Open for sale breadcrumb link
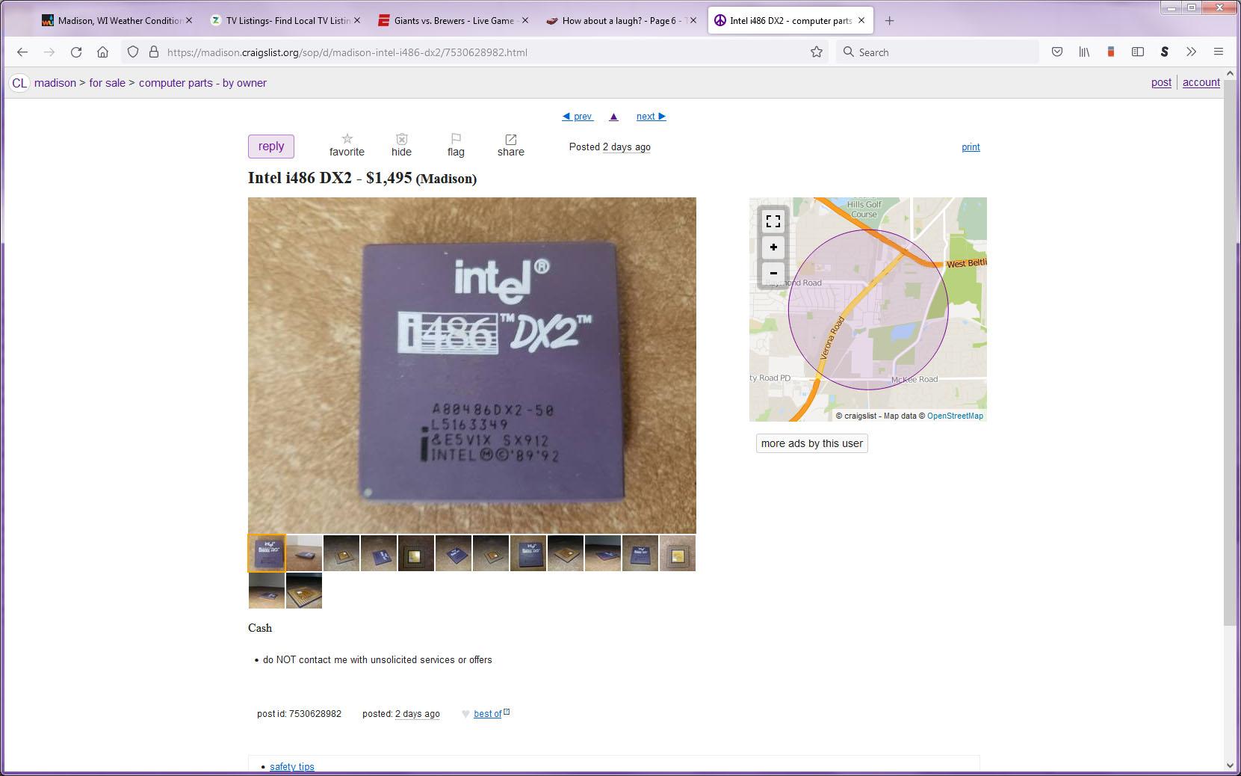 [x=107, y=83]
